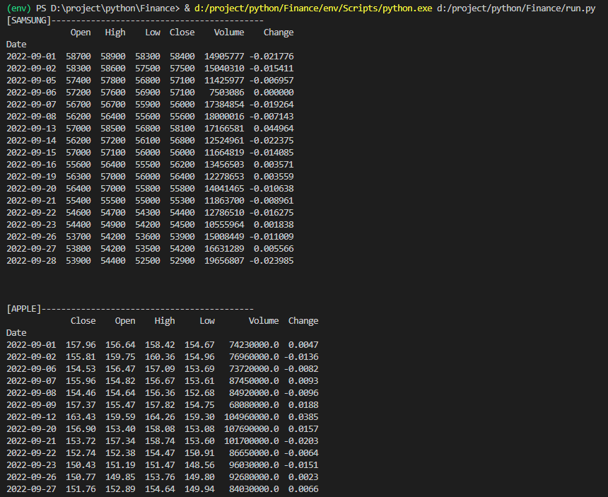608x497 pixels.
Task: Click the [APPLE] section header
Action: coord(23,308)
